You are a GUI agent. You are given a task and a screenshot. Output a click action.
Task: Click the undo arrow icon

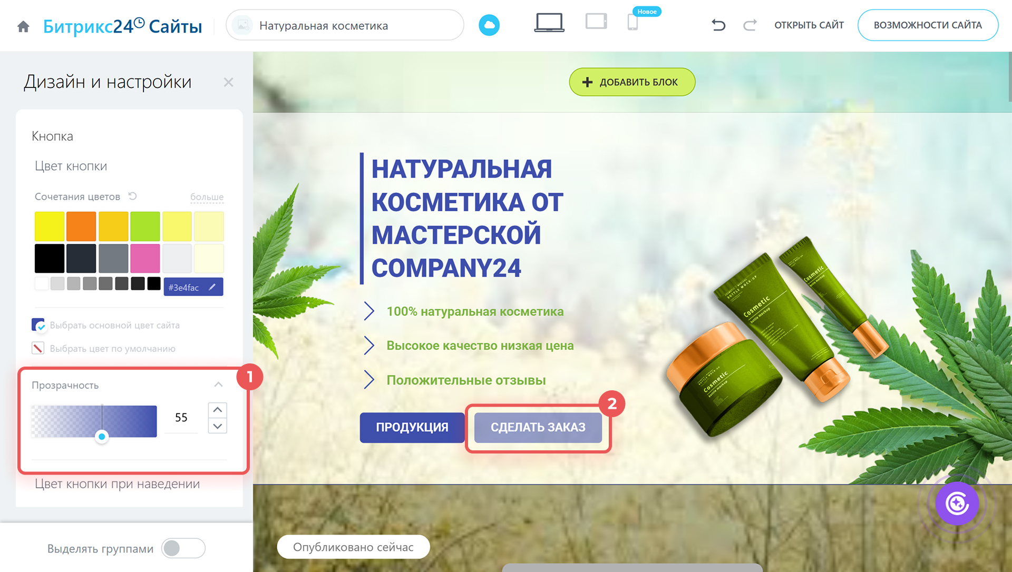718,25
